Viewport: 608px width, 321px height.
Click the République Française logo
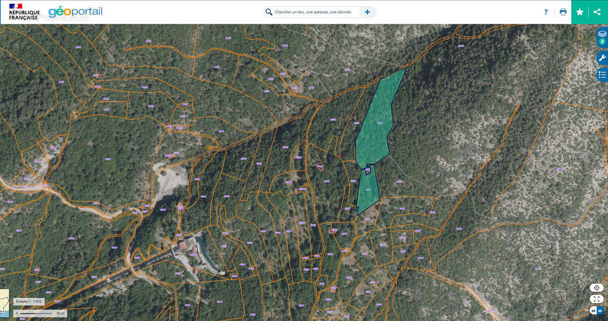tap(24, 12)
